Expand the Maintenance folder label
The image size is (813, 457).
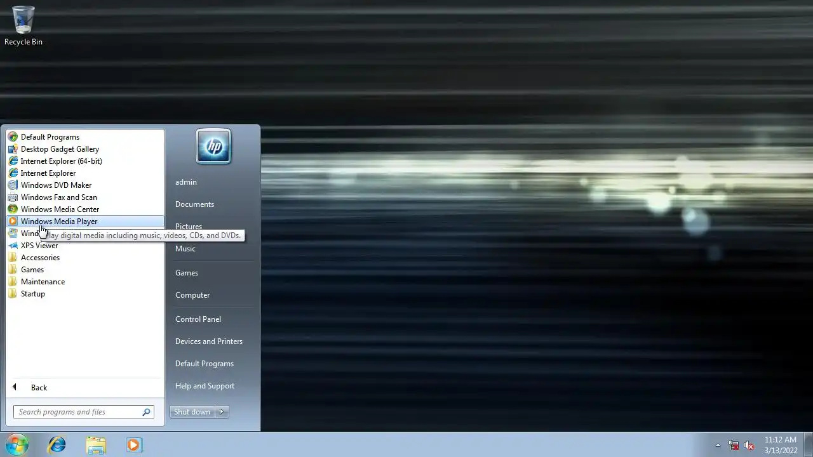(x=43, y=282)
